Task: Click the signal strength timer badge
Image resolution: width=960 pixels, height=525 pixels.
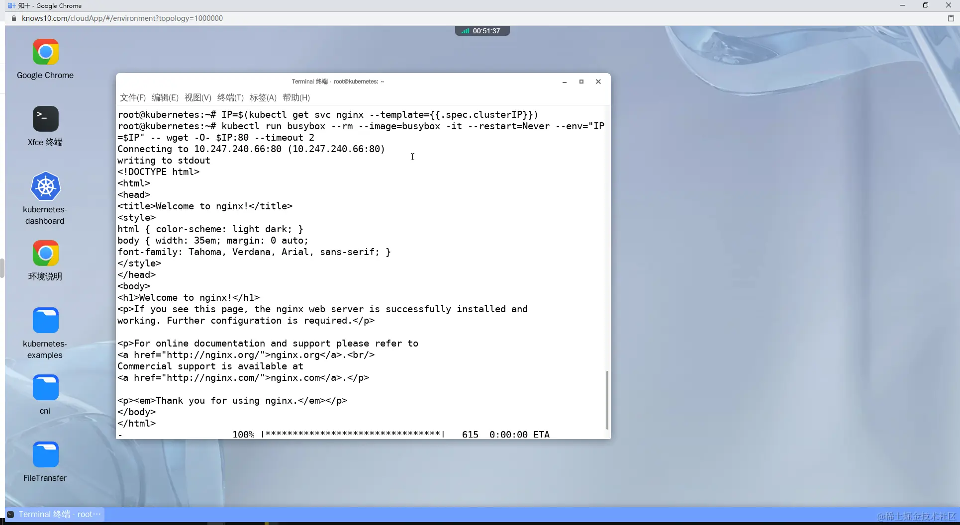Action: (x=482, y=31)
